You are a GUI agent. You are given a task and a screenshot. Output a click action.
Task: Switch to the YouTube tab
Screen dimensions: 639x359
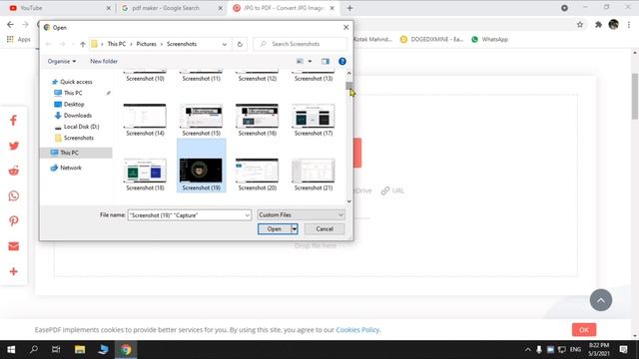click(x=60, y=8)
